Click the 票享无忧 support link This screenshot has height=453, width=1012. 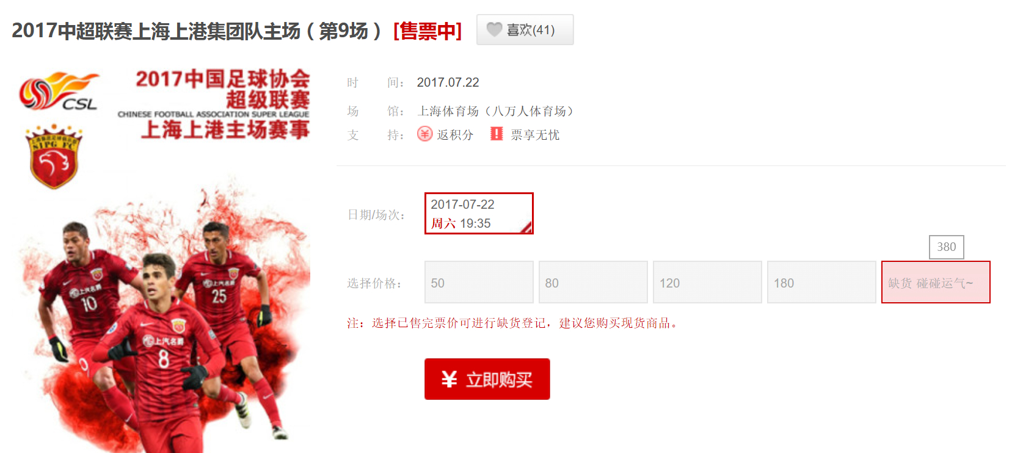pos(535,135)
